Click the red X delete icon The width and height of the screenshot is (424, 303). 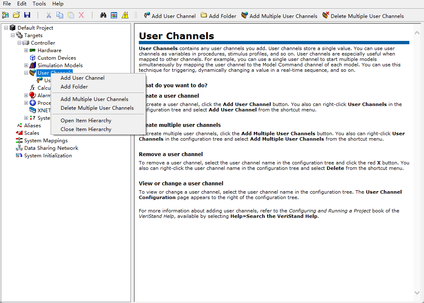[x=81, y=15]
